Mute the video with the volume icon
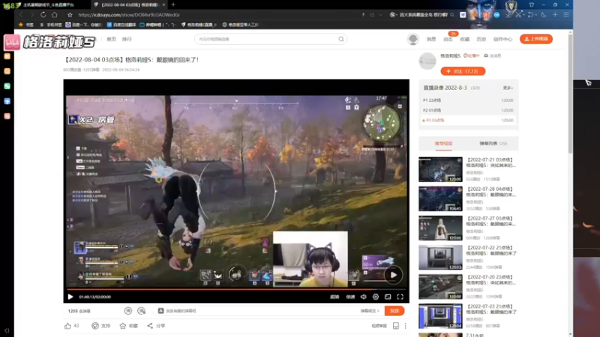The height and width of the screenshot is (337, 600). (364, 297)
